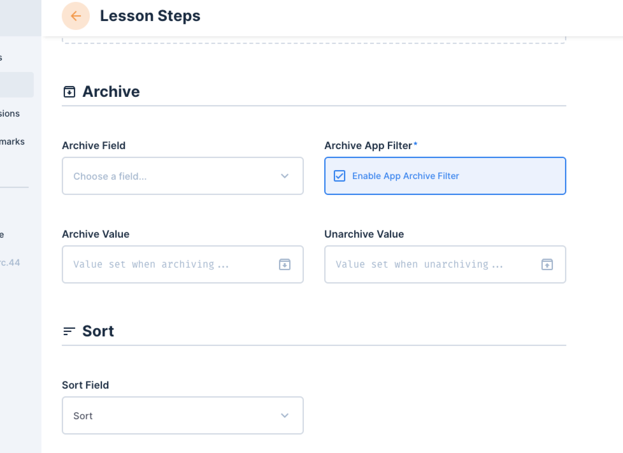Open sidebar item ending in 'marks'
623x453 pixels.
12,141
